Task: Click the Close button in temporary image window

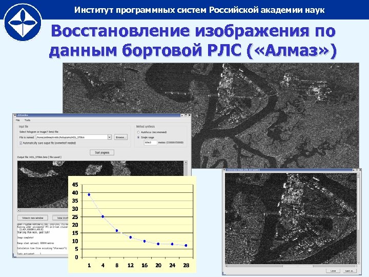Action: (x=333, y=271)
